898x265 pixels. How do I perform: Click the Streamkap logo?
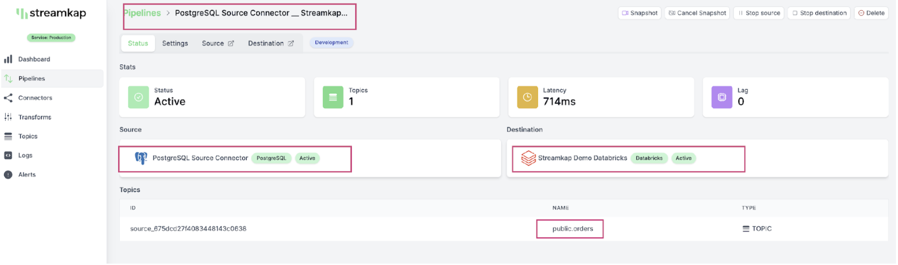pos(51,13)
